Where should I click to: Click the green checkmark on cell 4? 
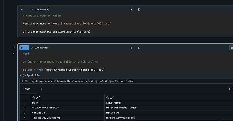click(32, 48)
